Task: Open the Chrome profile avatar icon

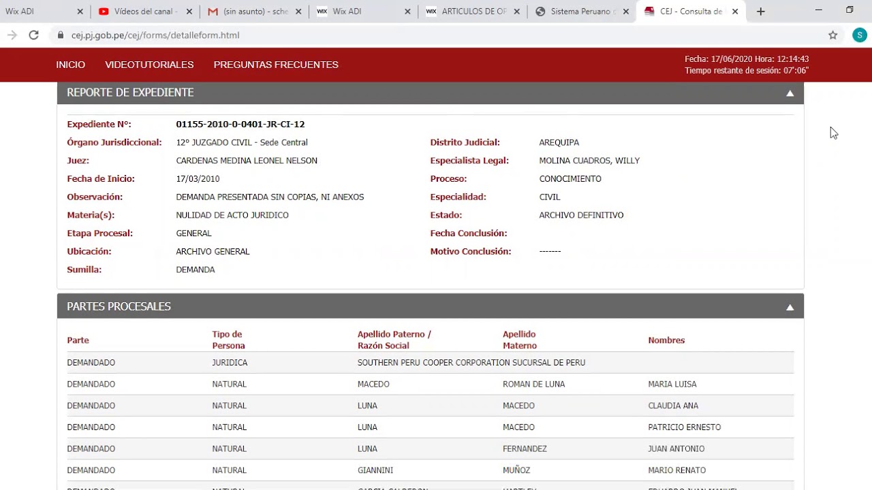Action: click(x=859, y=35)
